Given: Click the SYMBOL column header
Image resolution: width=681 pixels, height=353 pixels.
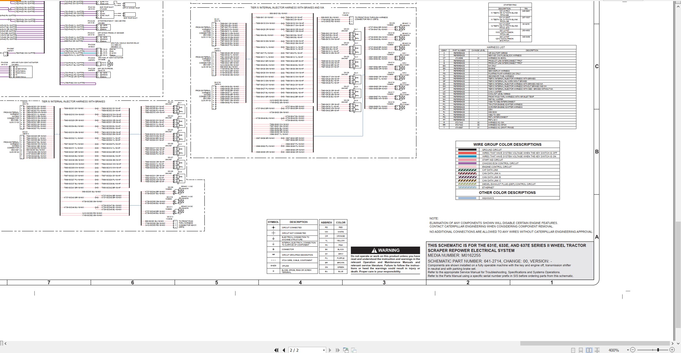Looking at the screenshot, I should [x=273, y=222].
